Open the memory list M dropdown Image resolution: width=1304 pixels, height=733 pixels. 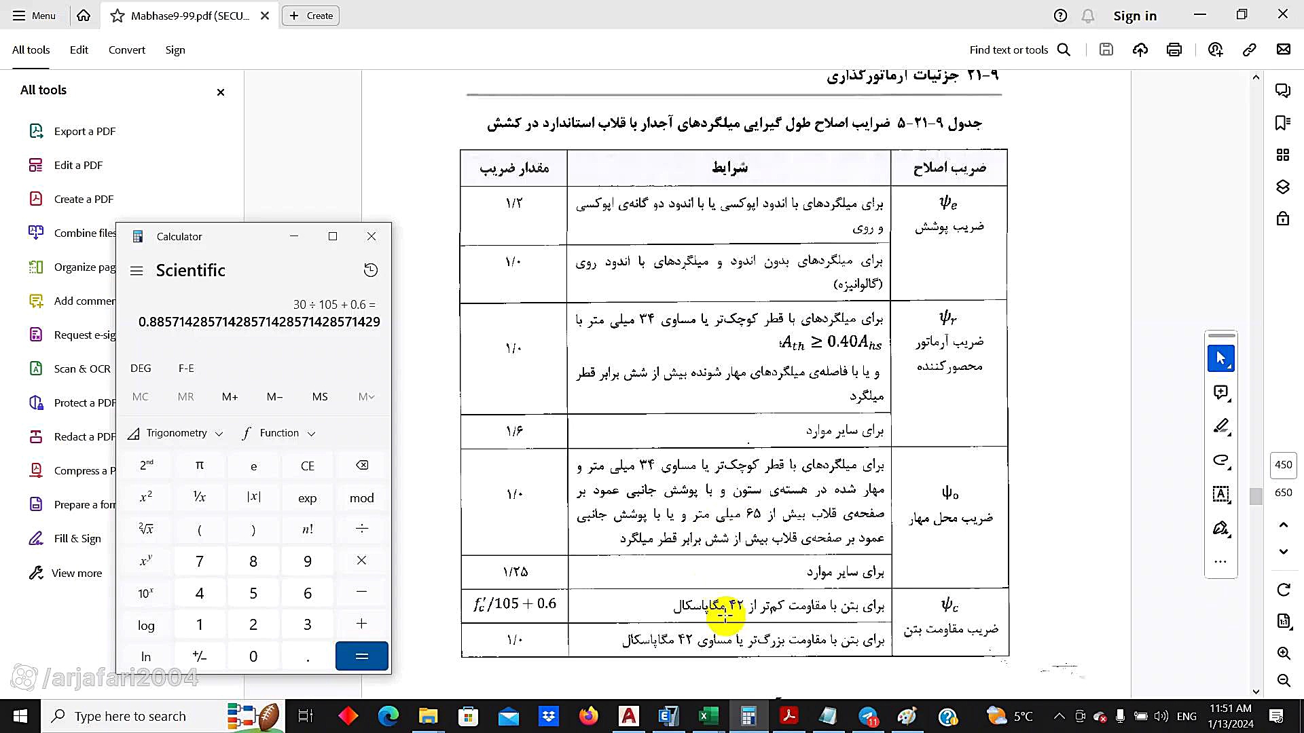tap(366, 397)
